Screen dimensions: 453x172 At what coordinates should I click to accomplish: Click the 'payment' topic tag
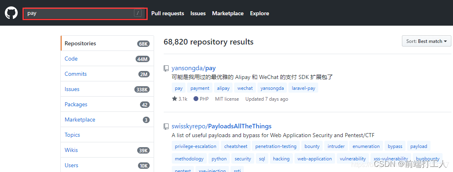(200, 88)
